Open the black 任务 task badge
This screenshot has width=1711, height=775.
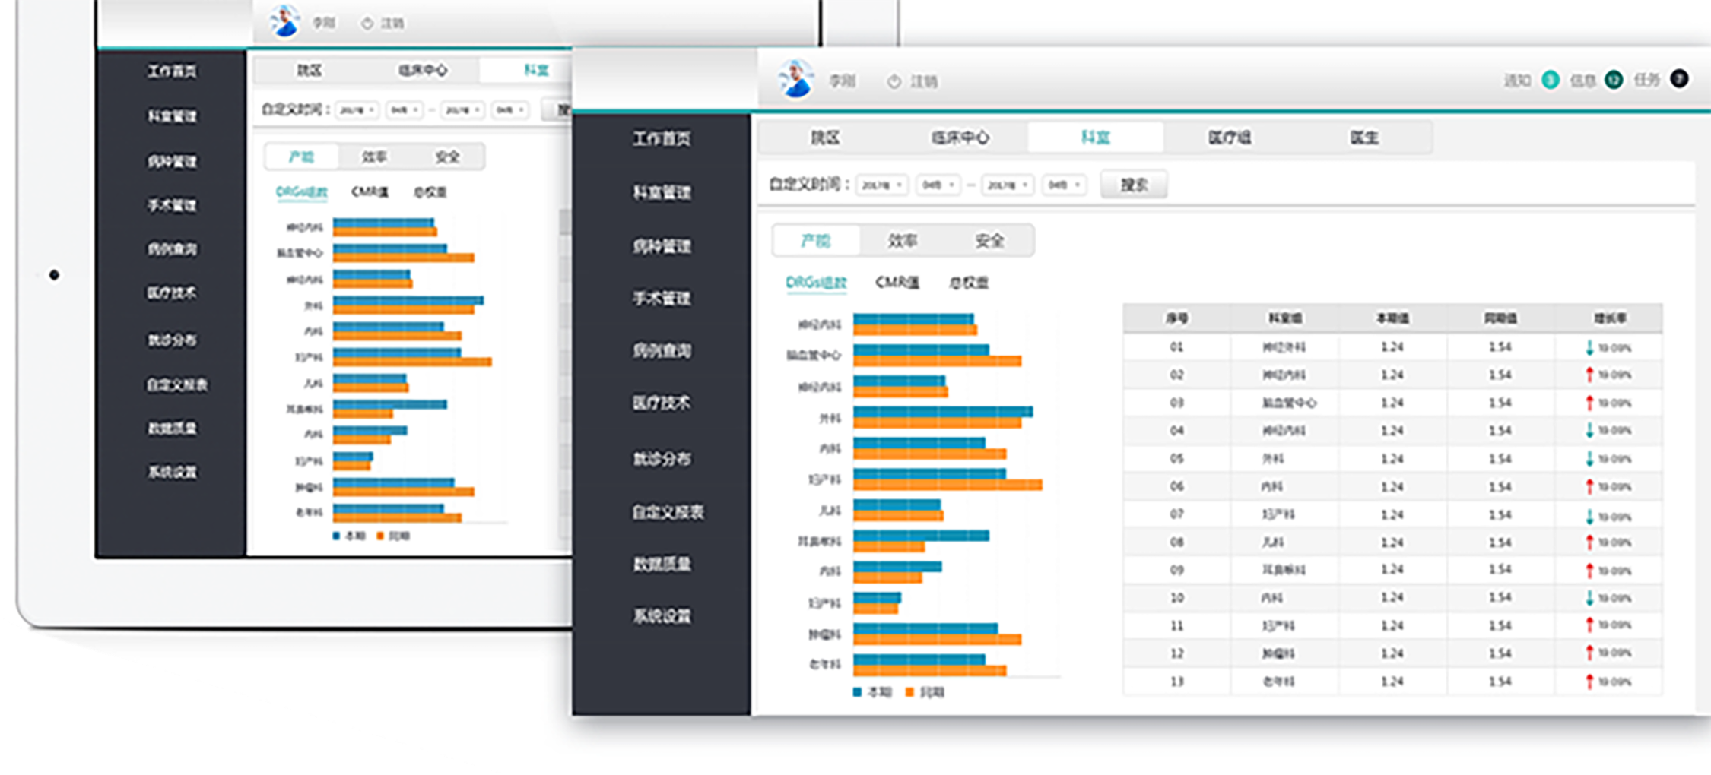(1679, 79)
